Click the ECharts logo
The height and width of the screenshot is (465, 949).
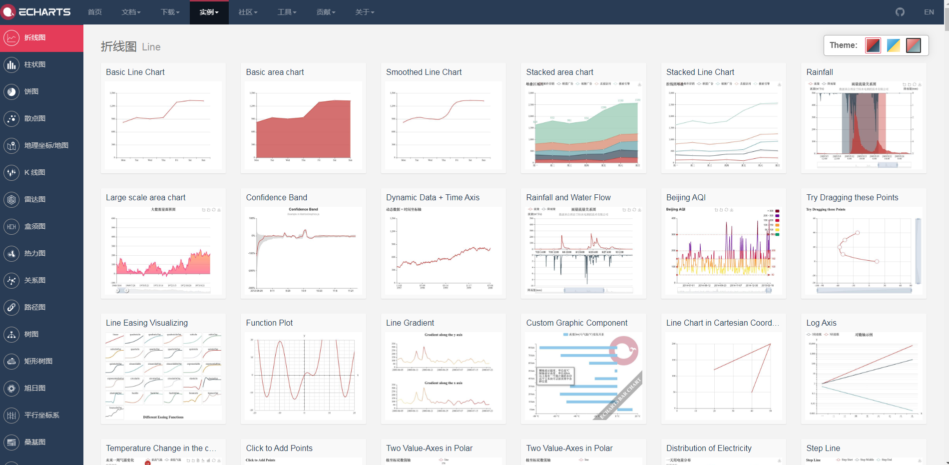36,12
